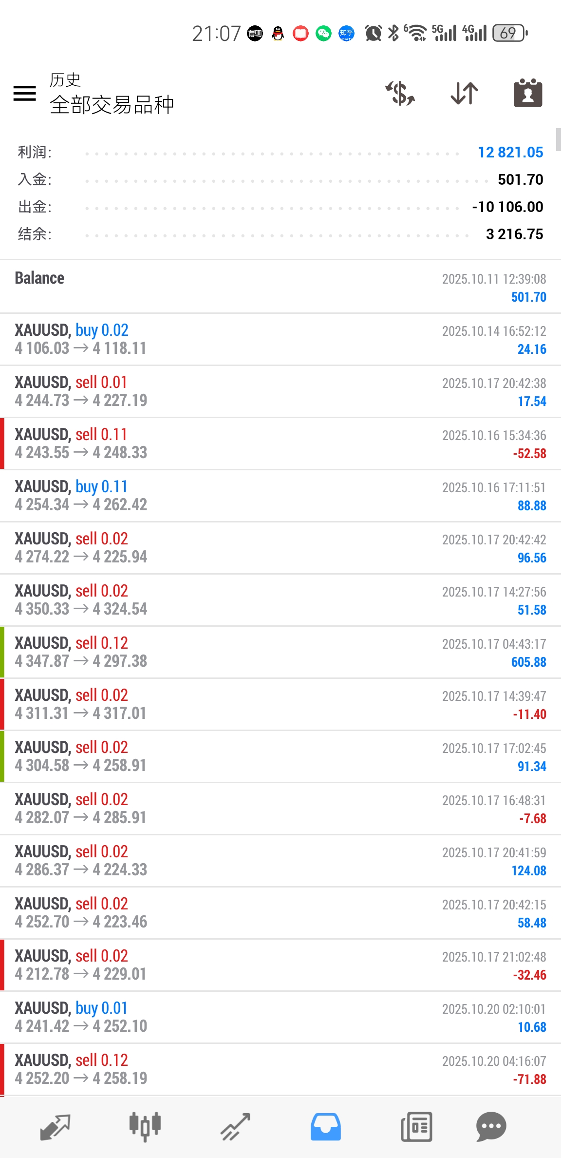The height and width of the screenshot is (1158, 561).
Task: Select the History inbox tab
Action: click(326, 1127)
